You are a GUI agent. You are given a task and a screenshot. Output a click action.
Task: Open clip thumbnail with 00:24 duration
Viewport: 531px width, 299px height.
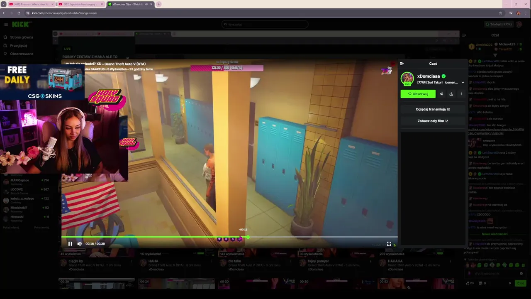tap(176, 284)
